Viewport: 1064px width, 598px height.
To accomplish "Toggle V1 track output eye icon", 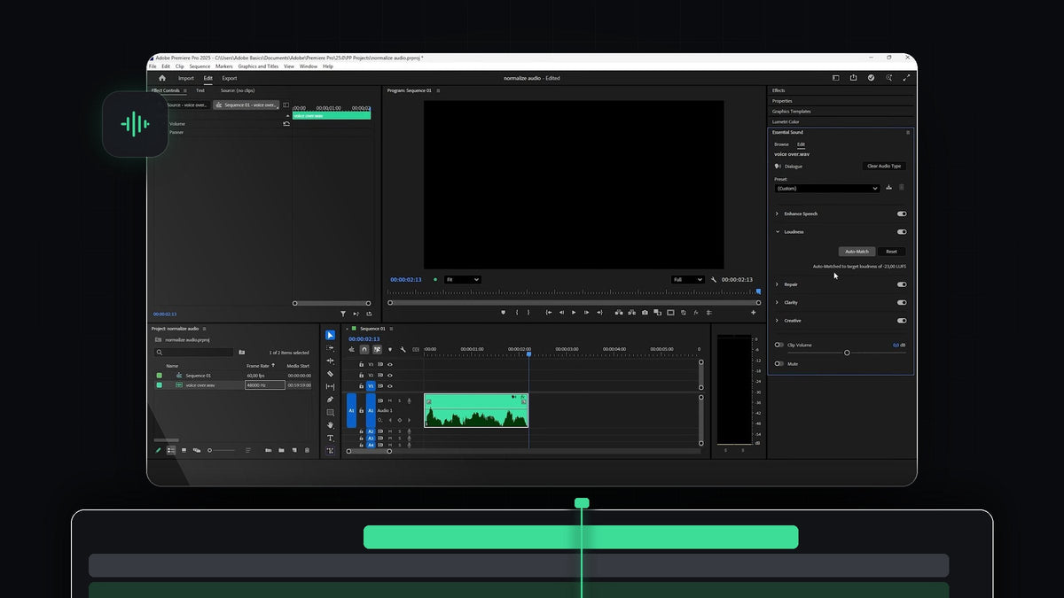I will click(x=389, y=386).
